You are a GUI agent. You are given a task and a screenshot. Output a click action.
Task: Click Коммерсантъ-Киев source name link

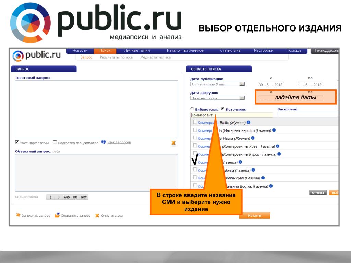tap(204, 146)
